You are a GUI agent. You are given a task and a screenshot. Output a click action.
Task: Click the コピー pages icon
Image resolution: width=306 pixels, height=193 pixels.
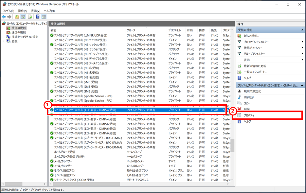pos(240,103)
